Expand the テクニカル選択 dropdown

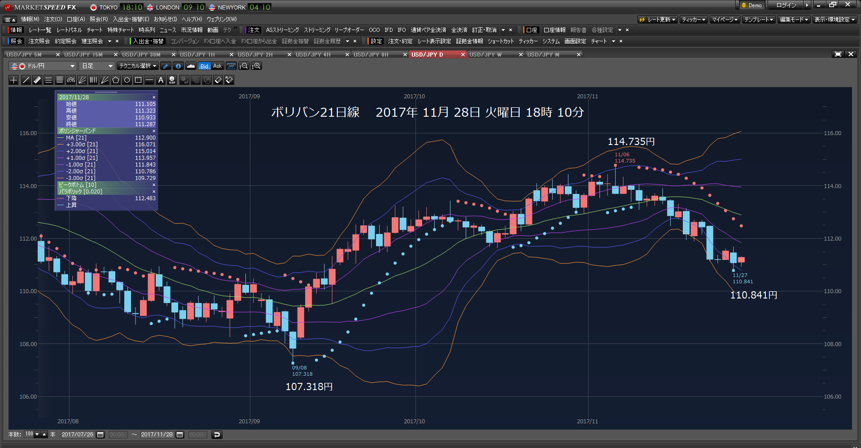(138, 66)
